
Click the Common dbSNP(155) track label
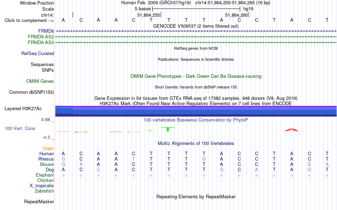coord(32,92)
